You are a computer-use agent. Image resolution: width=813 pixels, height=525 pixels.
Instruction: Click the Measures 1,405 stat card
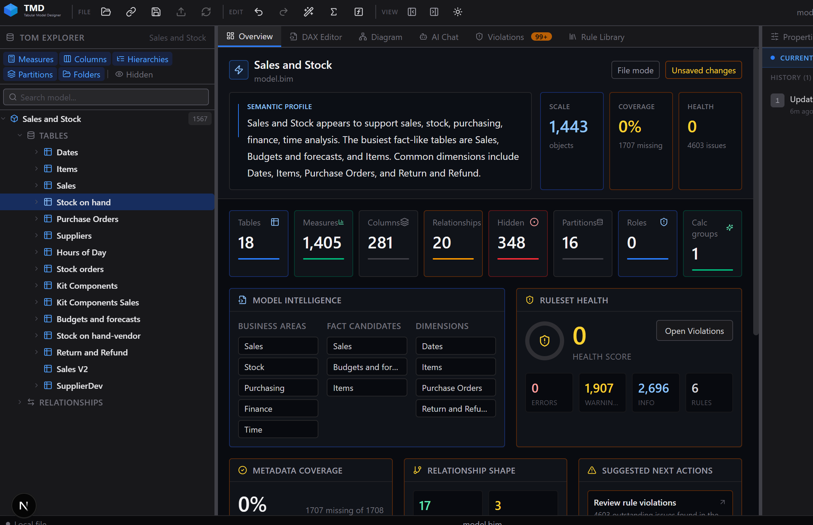tap(323, 243)
